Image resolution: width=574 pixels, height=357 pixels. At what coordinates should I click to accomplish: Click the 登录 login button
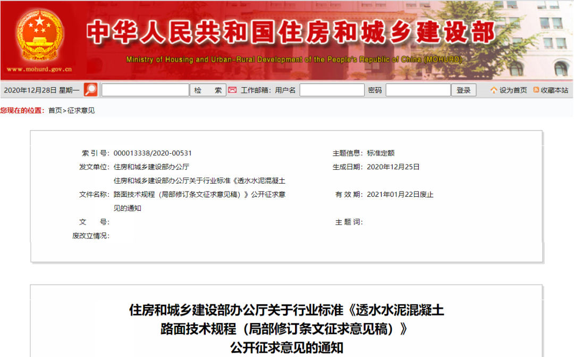coord(463,90)
